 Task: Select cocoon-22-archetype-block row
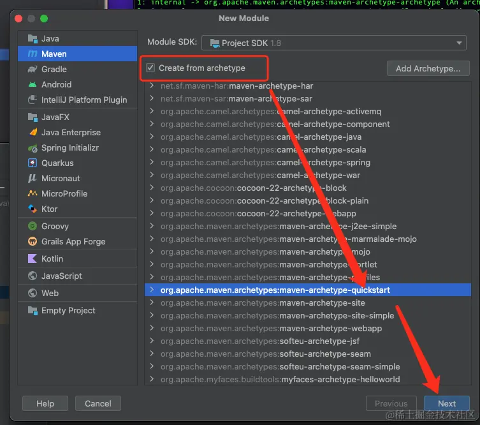pos(308,188)
